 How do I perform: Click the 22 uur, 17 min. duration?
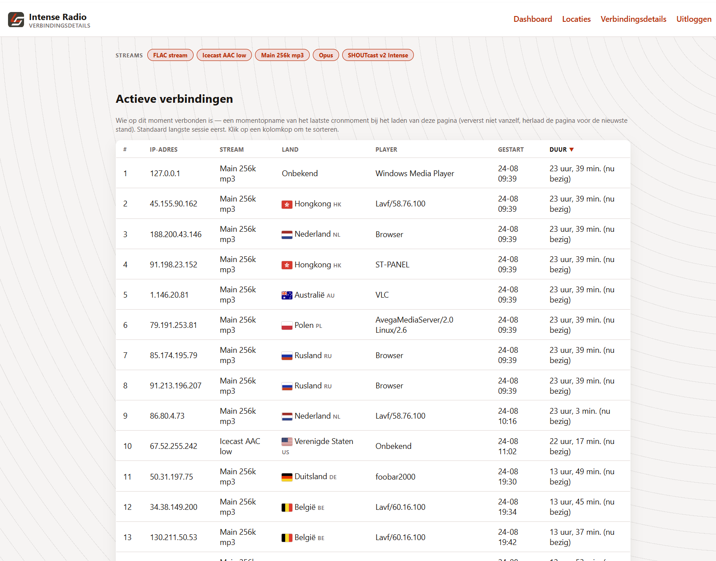pos(582,446)
